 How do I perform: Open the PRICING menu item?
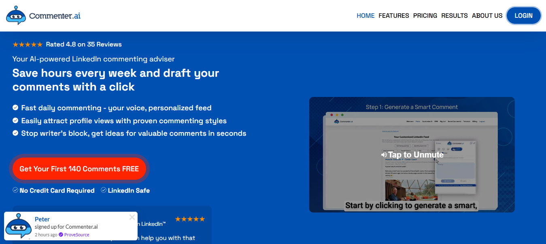[425, 16]
